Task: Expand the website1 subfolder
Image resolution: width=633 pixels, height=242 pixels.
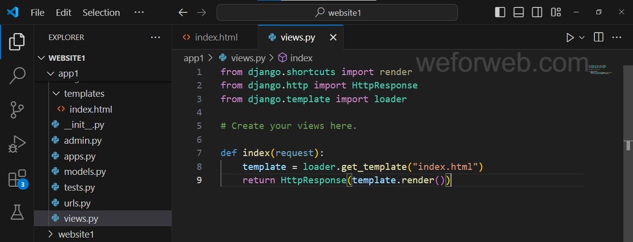Action: [50, 234]
